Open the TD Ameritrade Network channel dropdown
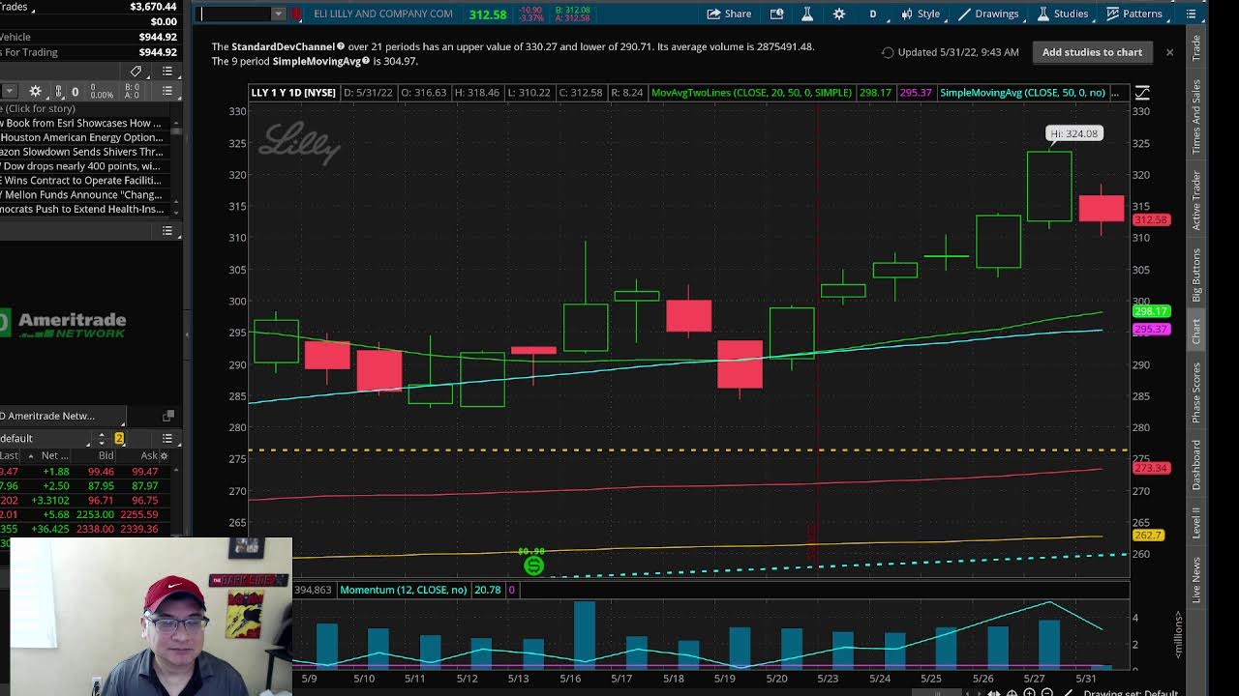 point(62,417)
